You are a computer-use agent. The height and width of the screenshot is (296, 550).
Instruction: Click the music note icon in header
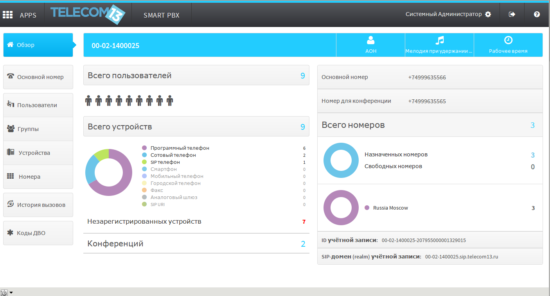440,40
